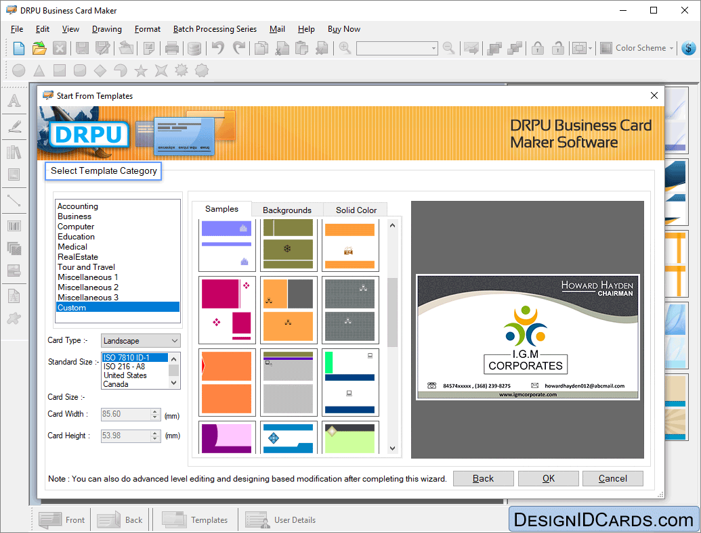Click the Lock padlock toolbar icon
The image size is (701, 533).
pyautogui.click(x=538, y=48)
